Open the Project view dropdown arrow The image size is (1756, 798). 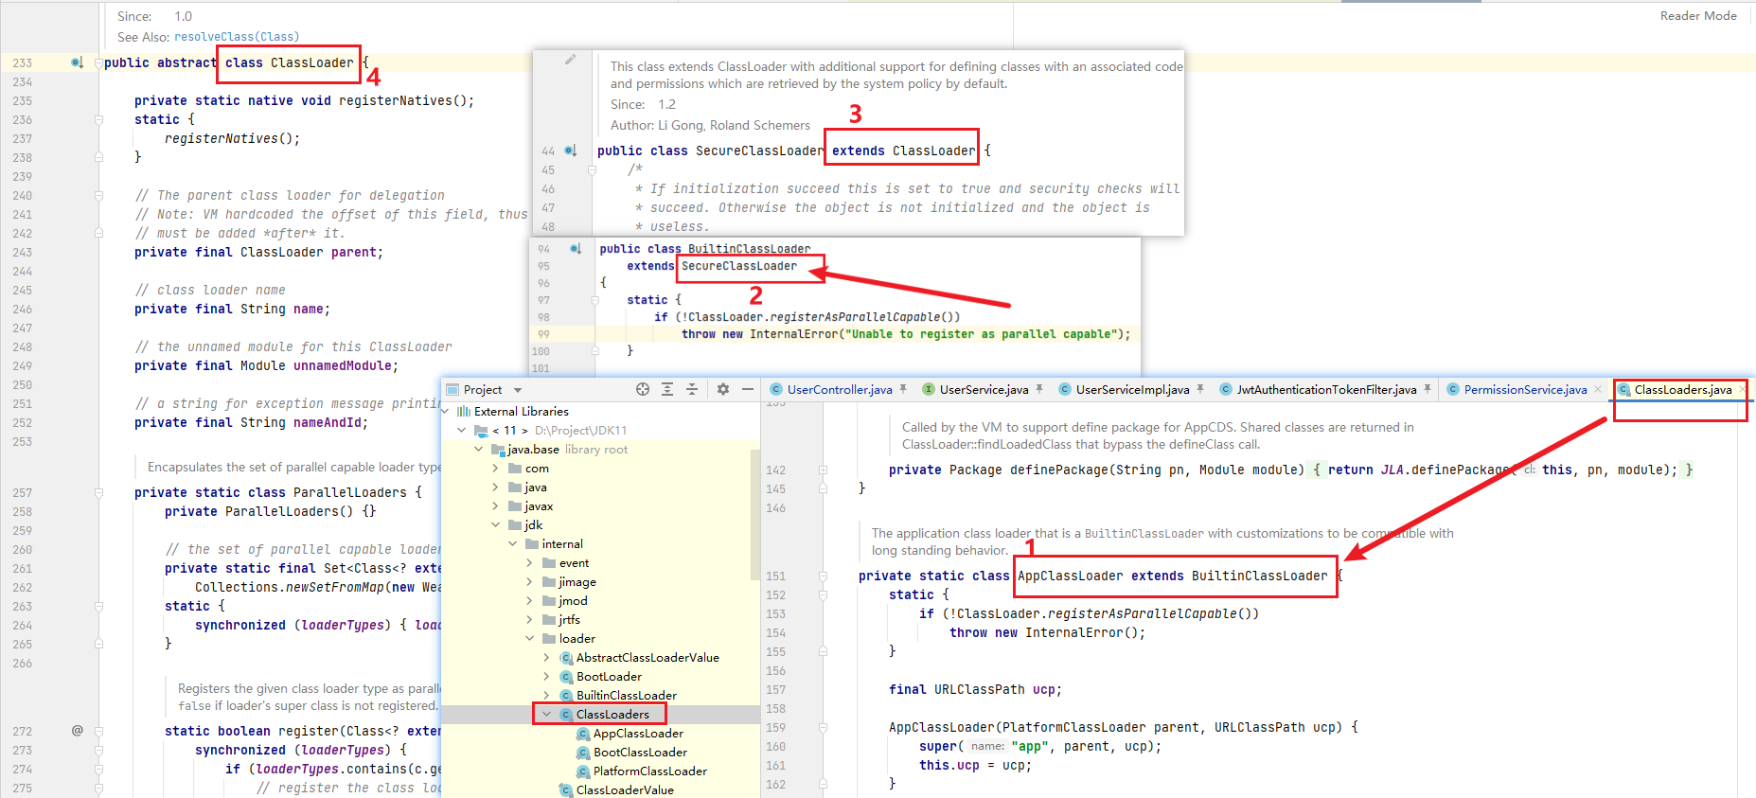pyautogui.click(x=518, y=390)
